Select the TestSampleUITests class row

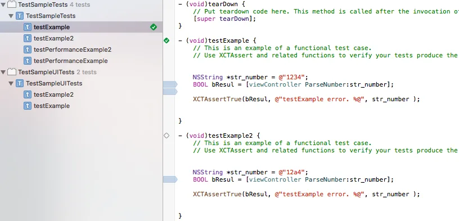point(82,83)
